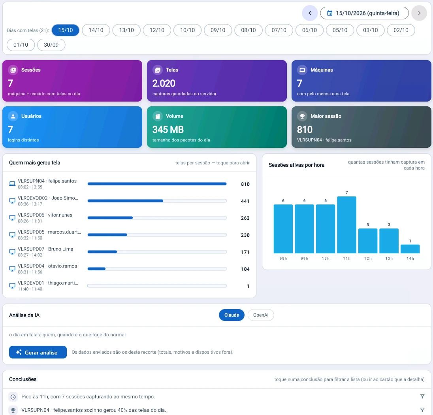Open the 05/10 day chip
The width and height of the screenshot is (433, 415).
tap(340, 30)
